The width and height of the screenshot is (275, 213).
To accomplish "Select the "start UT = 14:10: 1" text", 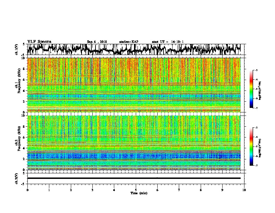I will [168, 42].
